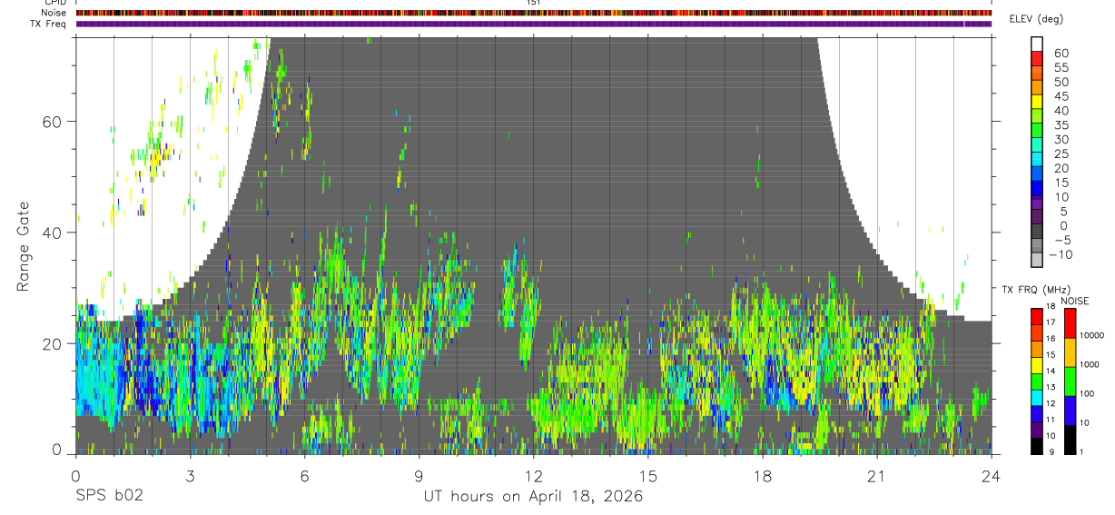
Task: Pick the dark gray elevation swatch between -5 and 0
Action: click(x=1037, y=230)
